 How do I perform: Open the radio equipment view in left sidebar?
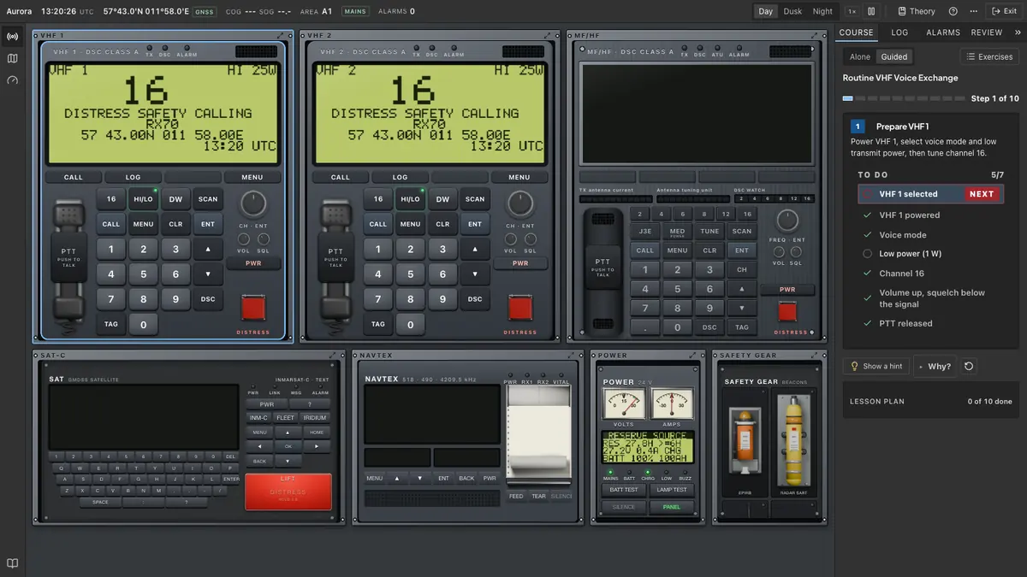click(x=12, y=37)
